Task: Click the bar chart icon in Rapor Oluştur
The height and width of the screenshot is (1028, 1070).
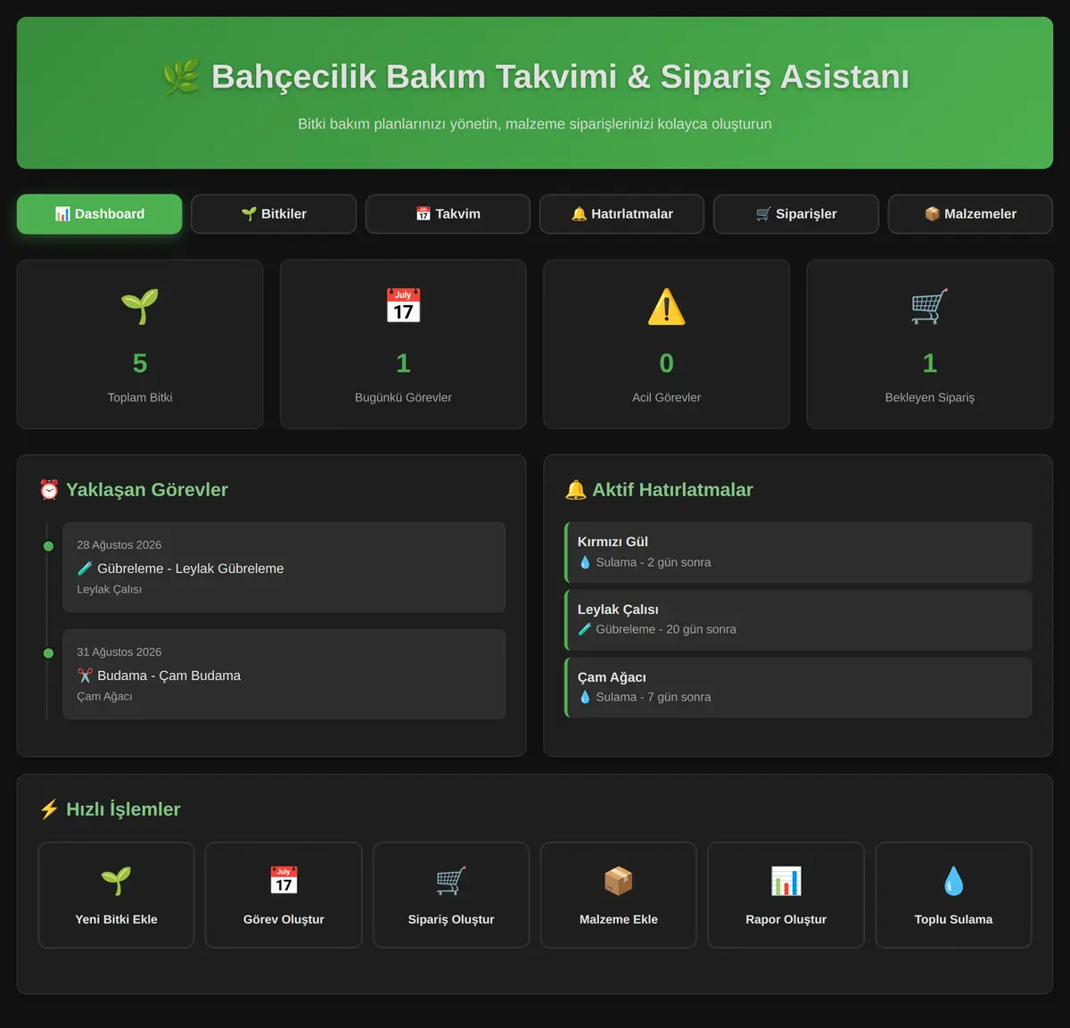Action: pyautogui.click(x=786, y=881)
